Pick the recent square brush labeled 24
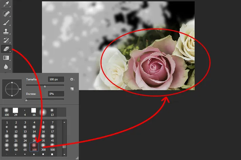Viewport: 241px width, 160px height. [16, 112]
